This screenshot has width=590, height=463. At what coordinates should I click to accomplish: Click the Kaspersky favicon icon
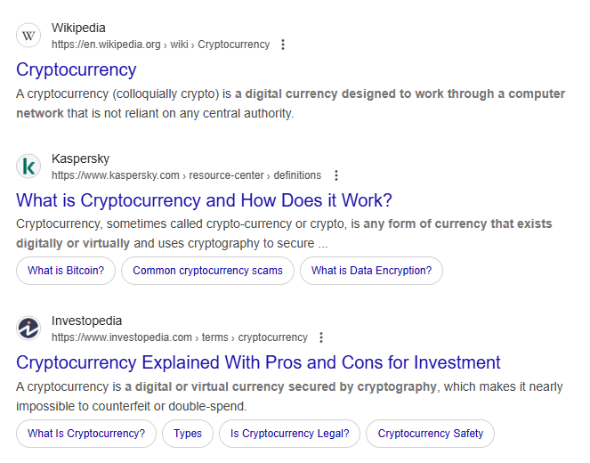tap(28, 167)
